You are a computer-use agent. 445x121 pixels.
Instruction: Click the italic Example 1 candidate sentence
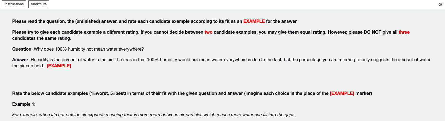(154, 115)
